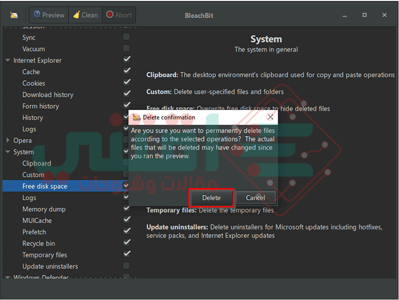
Task: Select the Form history item
Action: click(x=40, y=106)
